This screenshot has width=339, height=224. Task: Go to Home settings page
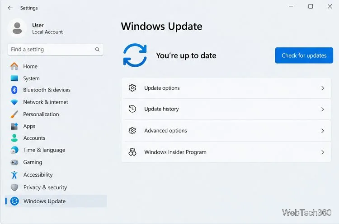tap(30, 66)
